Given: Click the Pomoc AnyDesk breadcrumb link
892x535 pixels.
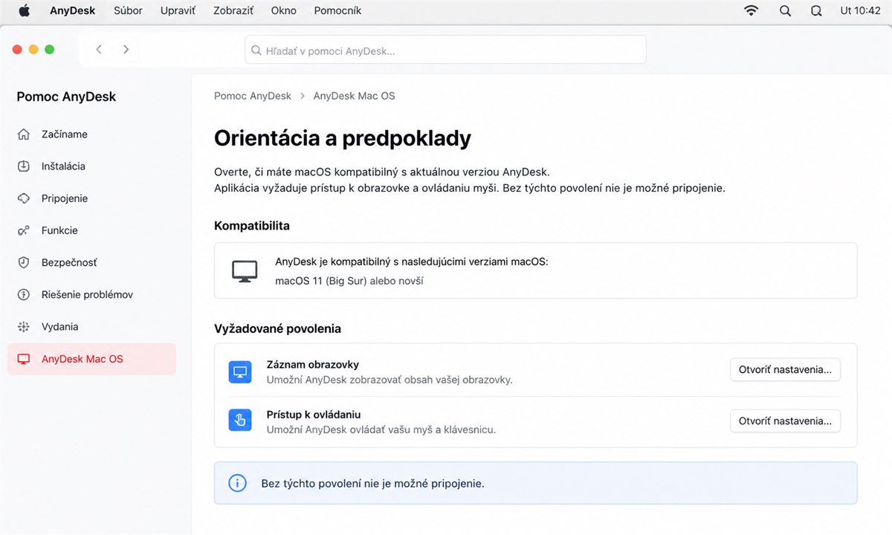Looking at the screenshot, I should [253, 96].
